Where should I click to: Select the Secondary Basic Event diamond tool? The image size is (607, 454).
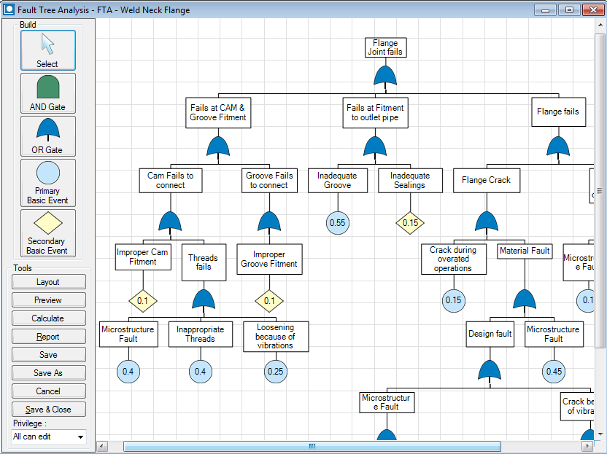tap(47, 233)
